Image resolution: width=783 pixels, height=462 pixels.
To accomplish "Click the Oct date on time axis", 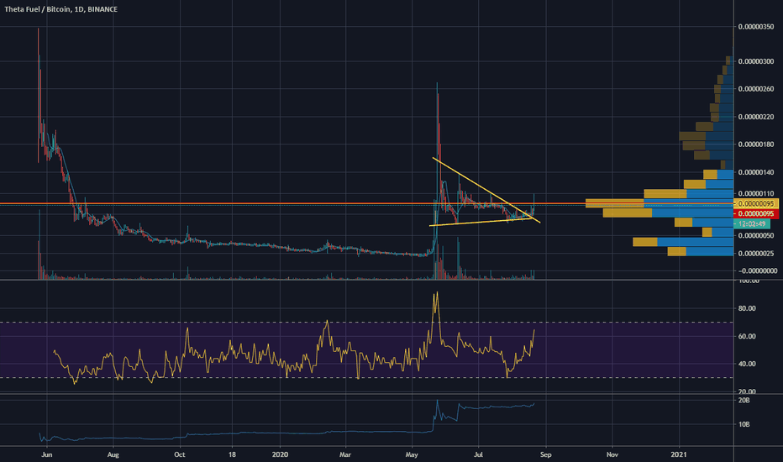I will pos(180,454).
